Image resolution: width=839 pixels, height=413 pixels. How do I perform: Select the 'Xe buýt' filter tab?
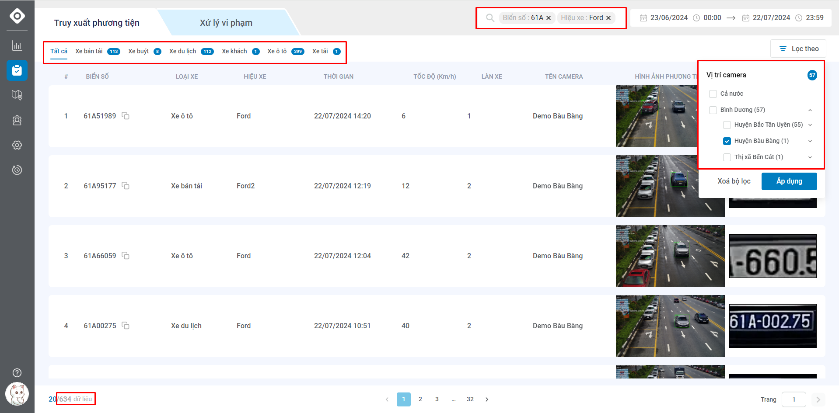tap(144, 51)
